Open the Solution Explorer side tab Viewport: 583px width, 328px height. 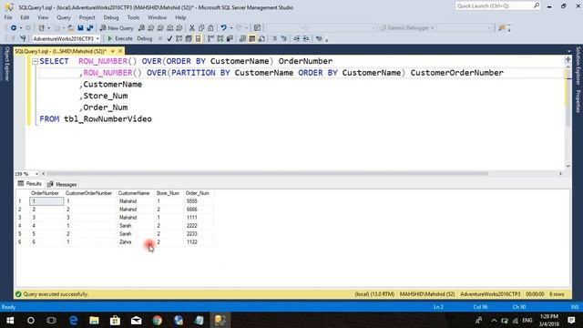coord(578,67)
